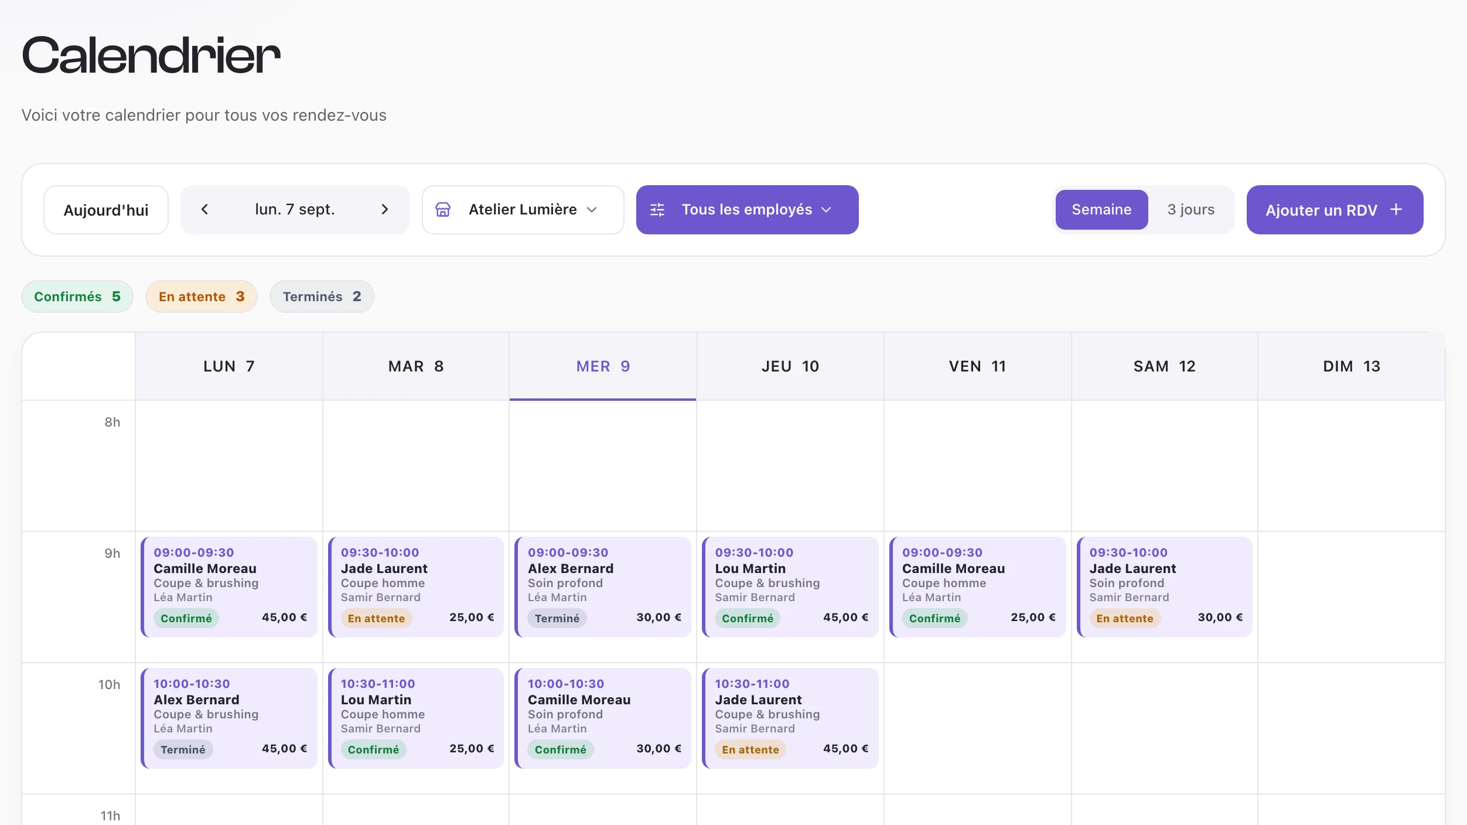Open Jade Laurent Soin profond Saturday appointment
Viewport: 1467px width, 825px height.
[1164, 587]
